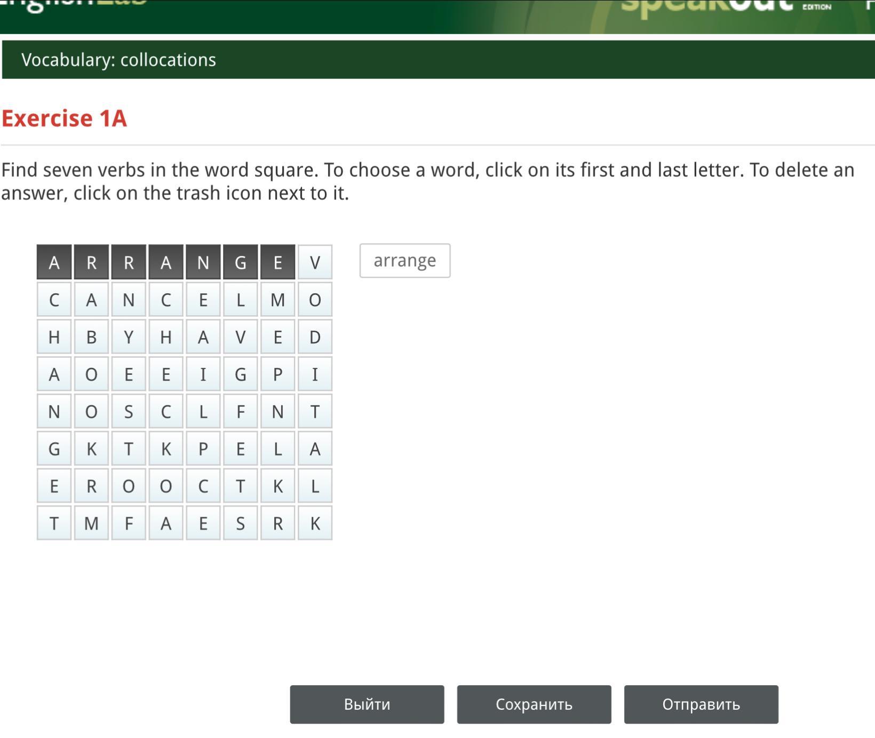Submit answers with the Отправить button
The image size is (875, 738).
[x=700, y=704]
